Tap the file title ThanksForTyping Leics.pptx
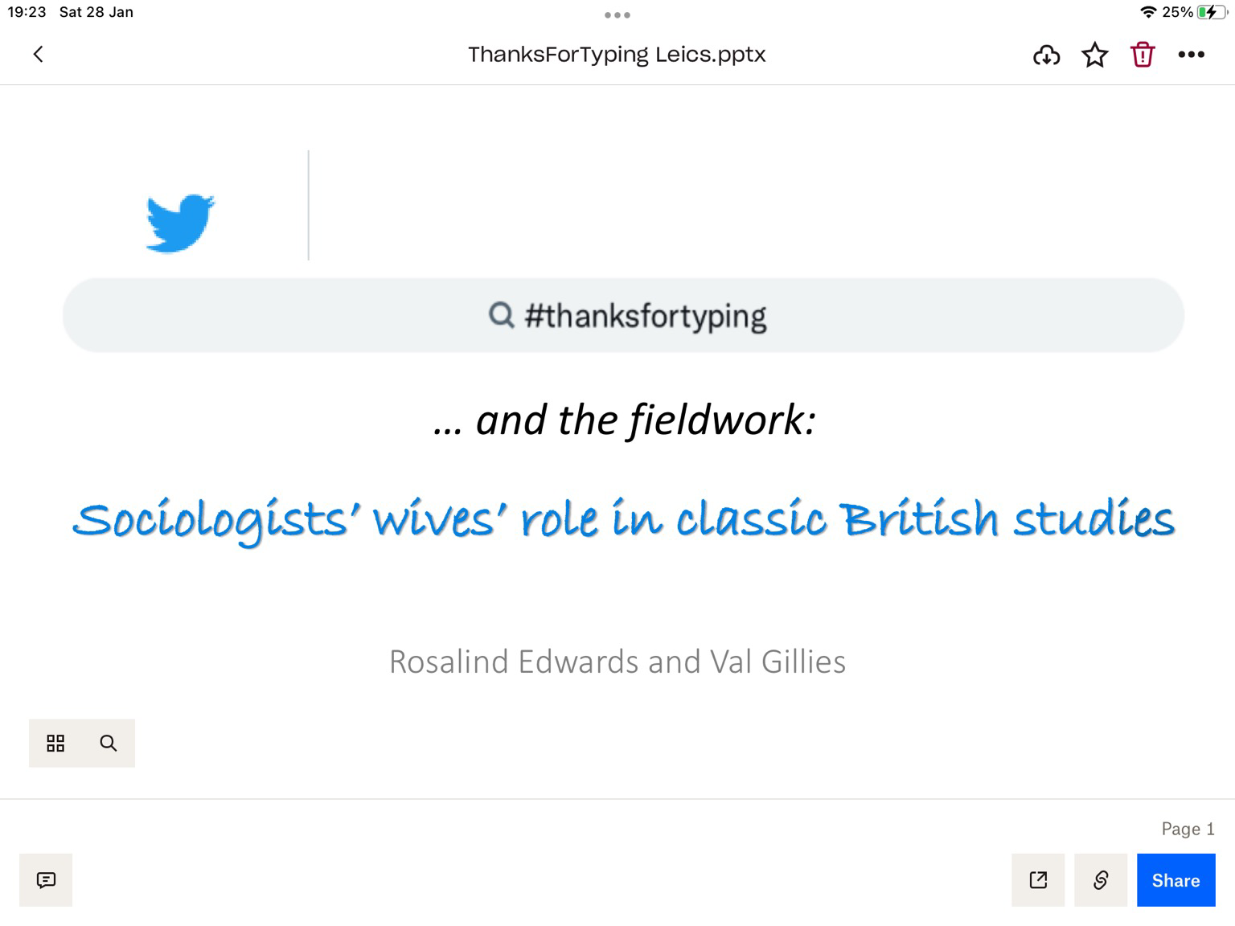 click(x=617, y=55)
